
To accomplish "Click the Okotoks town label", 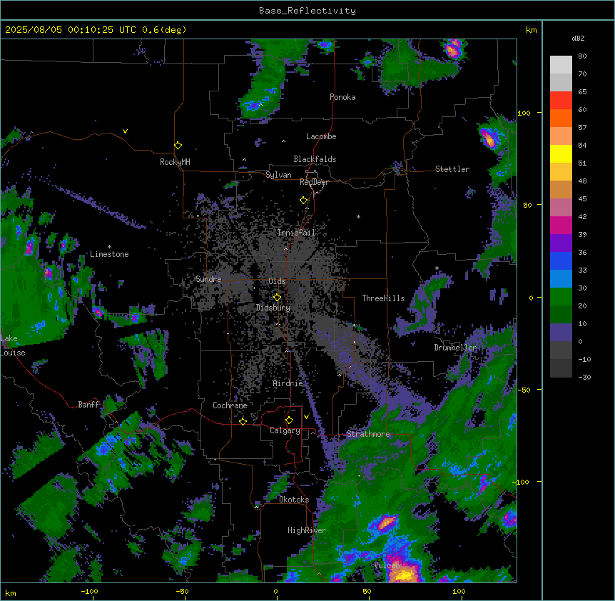I will 294,500.
